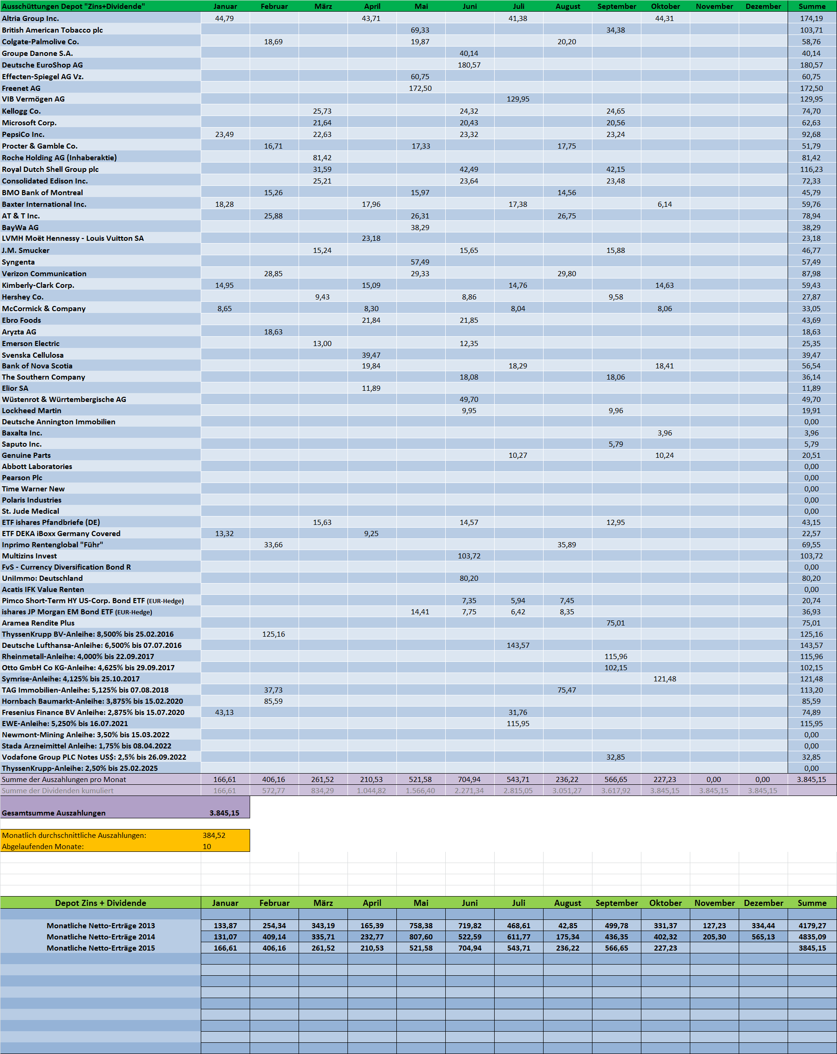Select the 'Hornbach Baumarkt-Anleihe' row label

(x=92, y=701)
